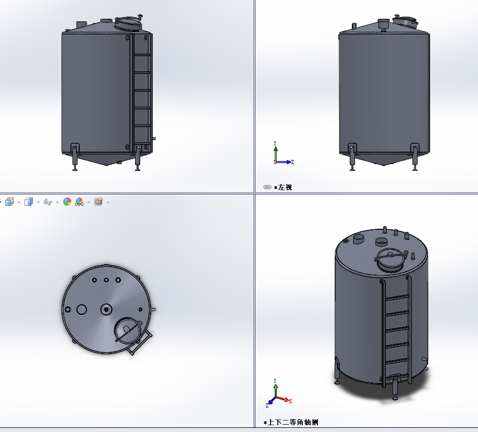Viewport: 478px width, 432px height.
Task: Click the View Settings monitor icon
Action: tap(99, 202)
